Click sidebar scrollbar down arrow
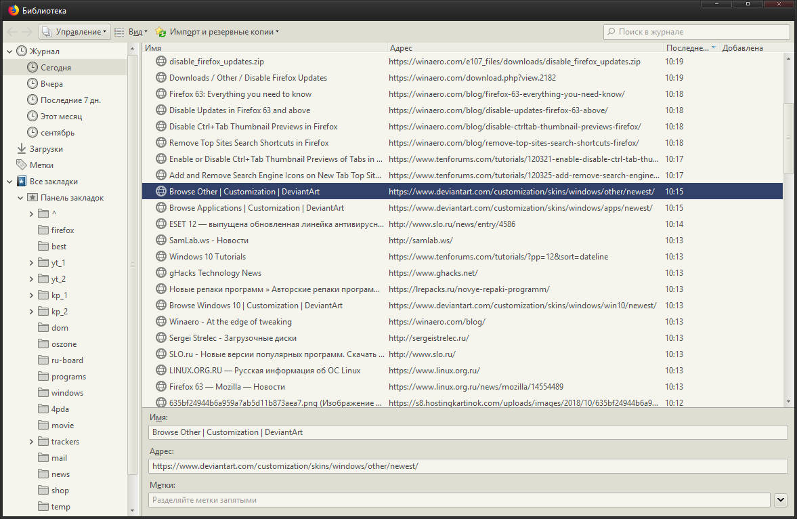 [133, 510]
